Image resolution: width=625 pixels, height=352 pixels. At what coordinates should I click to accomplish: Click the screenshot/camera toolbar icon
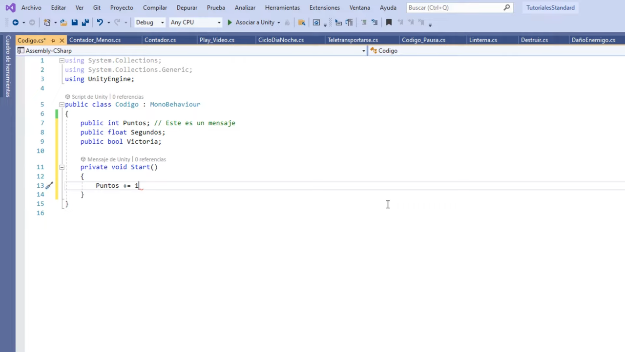click(x=316, y=22)
